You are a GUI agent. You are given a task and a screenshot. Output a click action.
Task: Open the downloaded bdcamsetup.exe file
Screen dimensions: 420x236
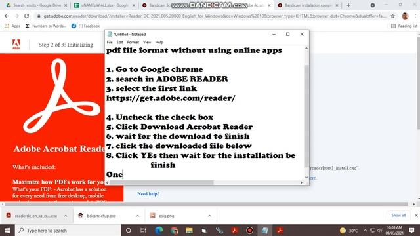point(98,216)
